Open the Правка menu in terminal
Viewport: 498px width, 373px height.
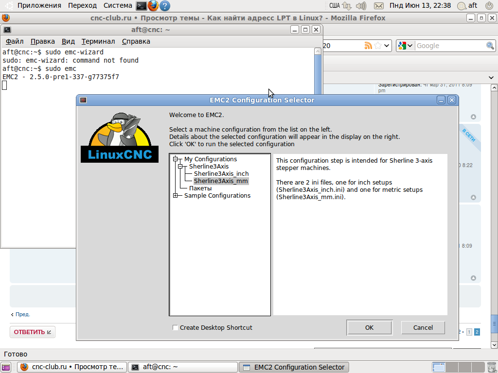point(43,41)
